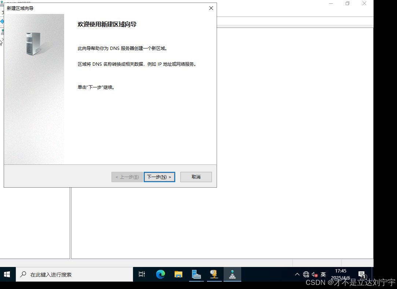Select the DNS server node icon in the tree

coord(2,31)
